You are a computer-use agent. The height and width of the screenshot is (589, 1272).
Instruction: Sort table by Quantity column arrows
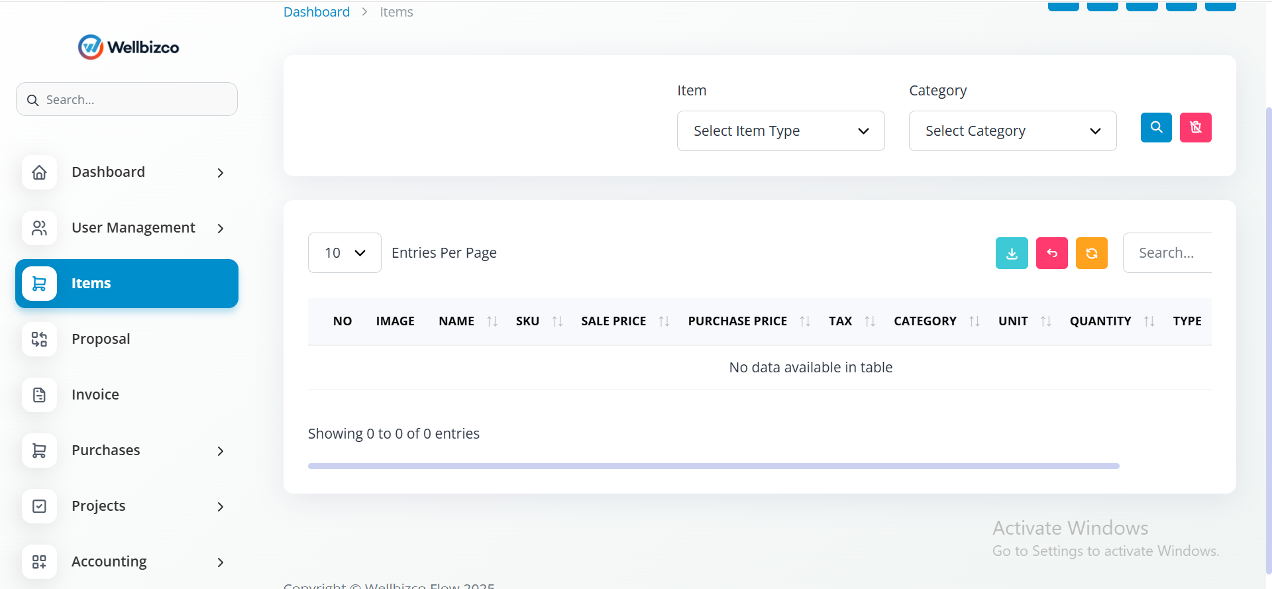pos(1149,321)
